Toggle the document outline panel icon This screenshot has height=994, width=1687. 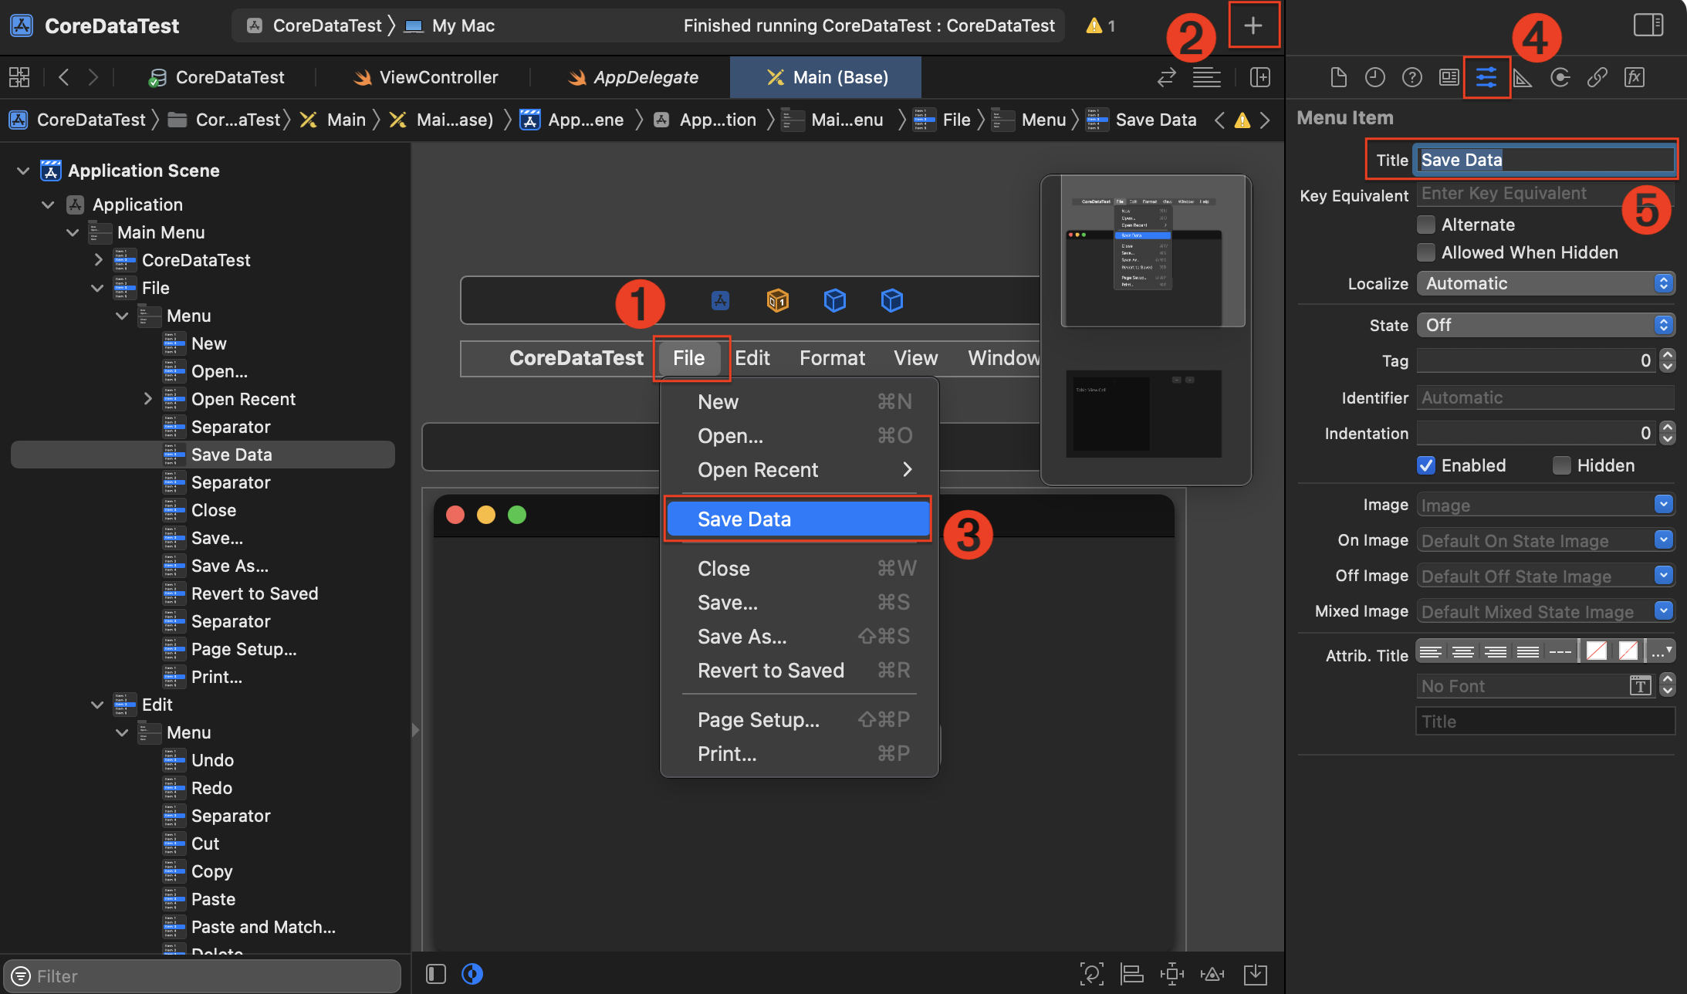(x=436, y=974)
